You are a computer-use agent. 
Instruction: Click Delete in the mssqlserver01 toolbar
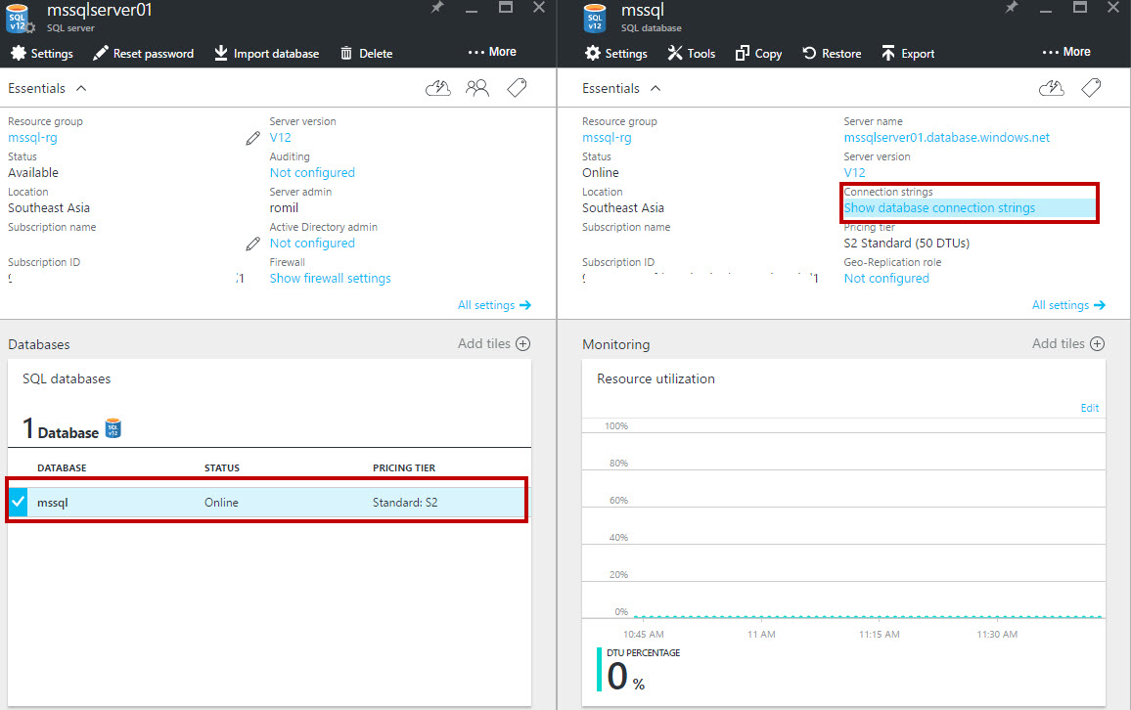click(367, 54)
